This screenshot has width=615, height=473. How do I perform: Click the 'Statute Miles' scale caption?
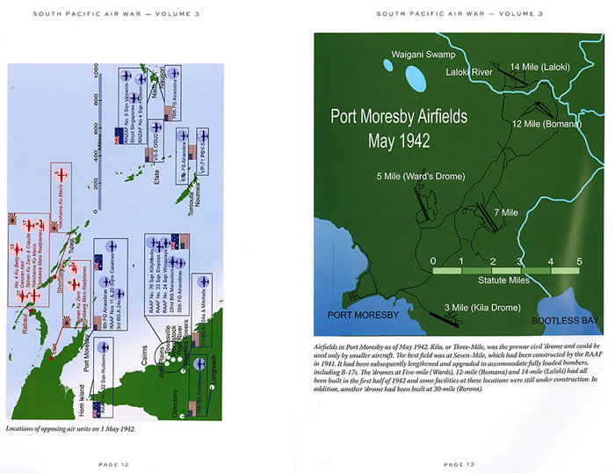tap(503, 280)
